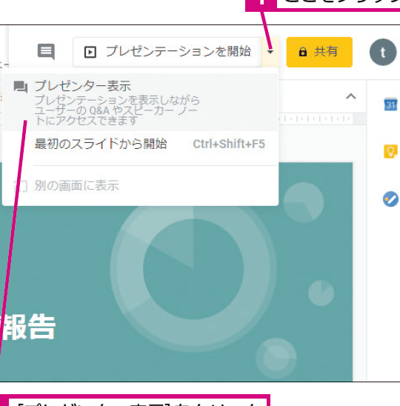This screenshot has width=400, height=406.
Task: Click the 報告 title text on slide
Action: (28, 327)
